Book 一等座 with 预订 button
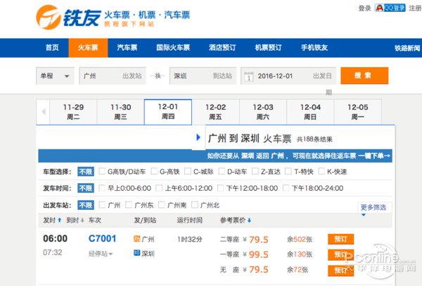Image resolution: width=422 pixels, height=286 pixels. pyautogui.click(x=340, y=255)
